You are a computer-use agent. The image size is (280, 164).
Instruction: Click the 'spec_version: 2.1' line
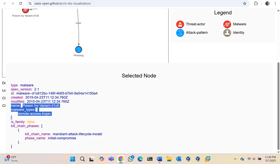[25, 89]
